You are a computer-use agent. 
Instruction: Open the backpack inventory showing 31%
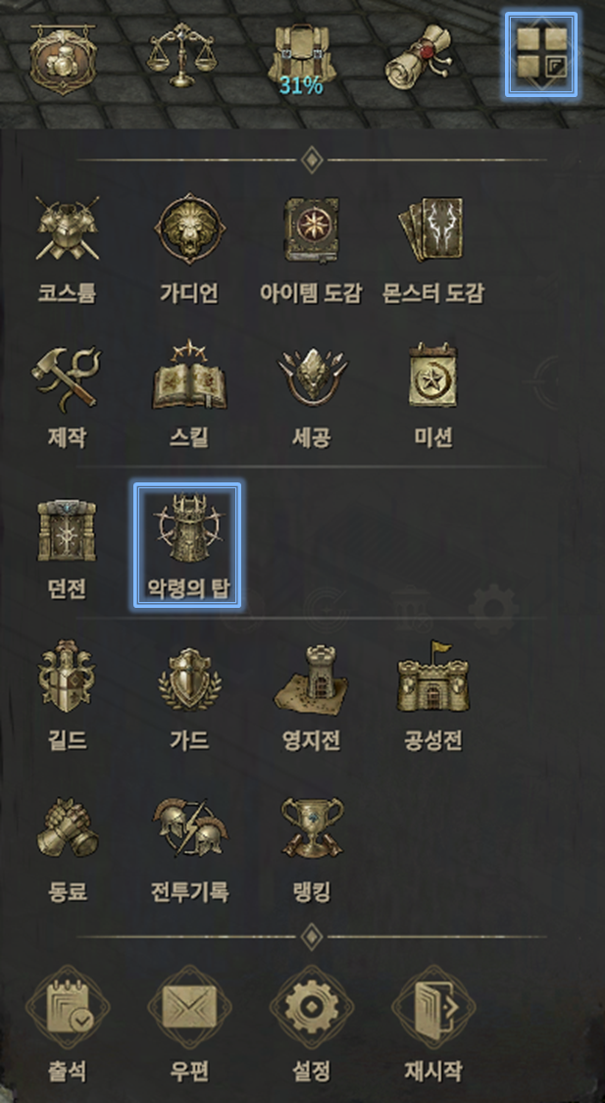click(301, 58)
